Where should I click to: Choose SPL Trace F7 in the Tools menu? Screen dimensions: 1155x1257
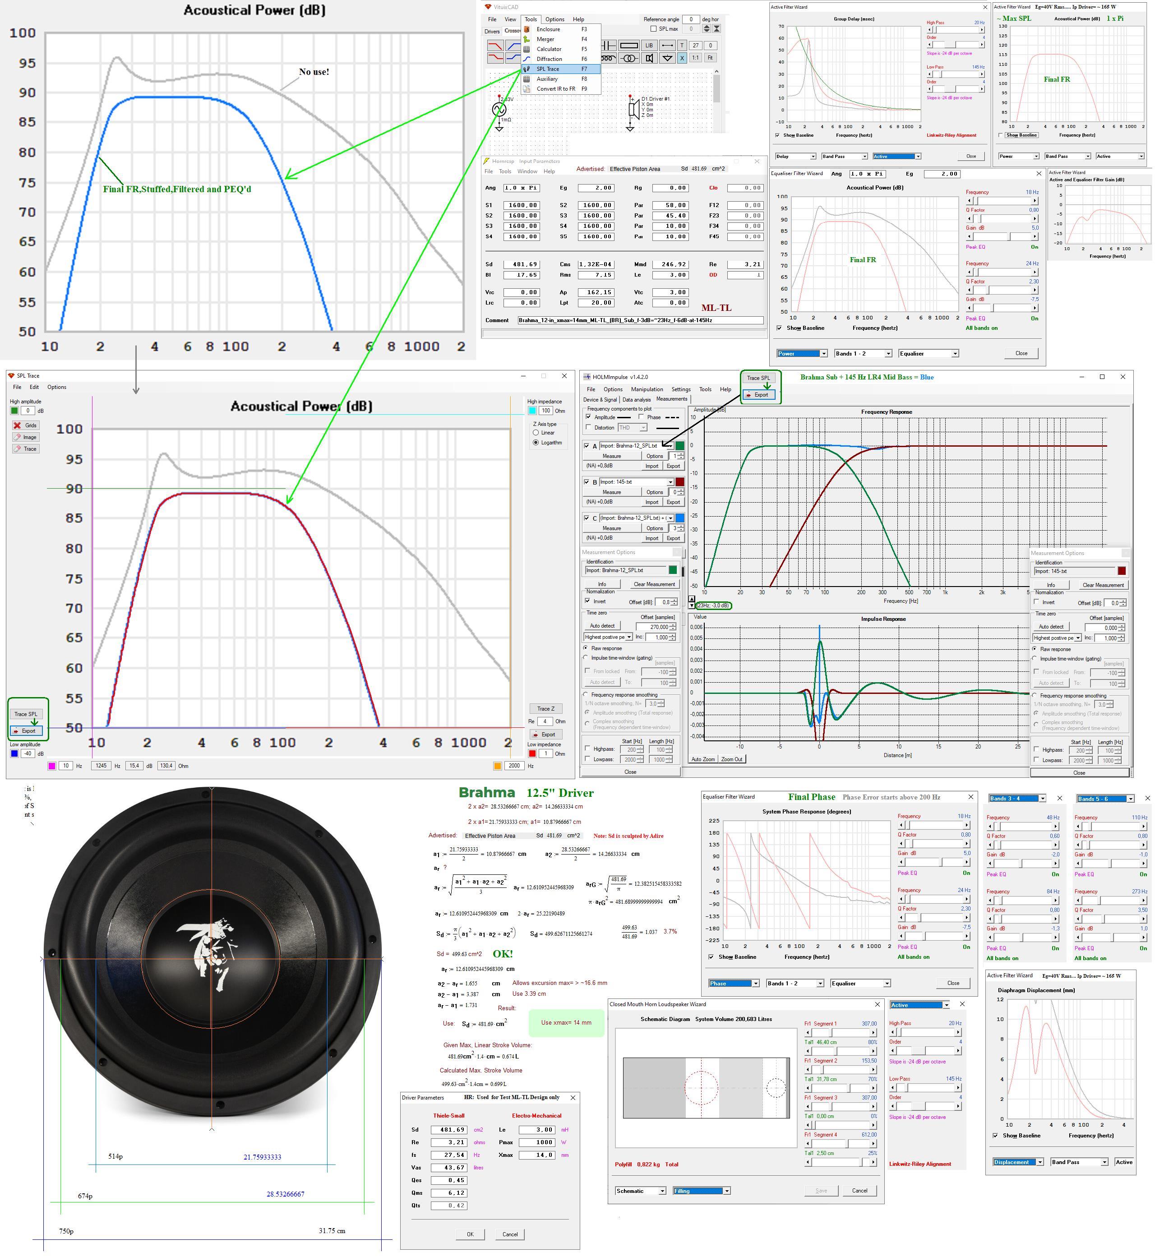point(561,69)
